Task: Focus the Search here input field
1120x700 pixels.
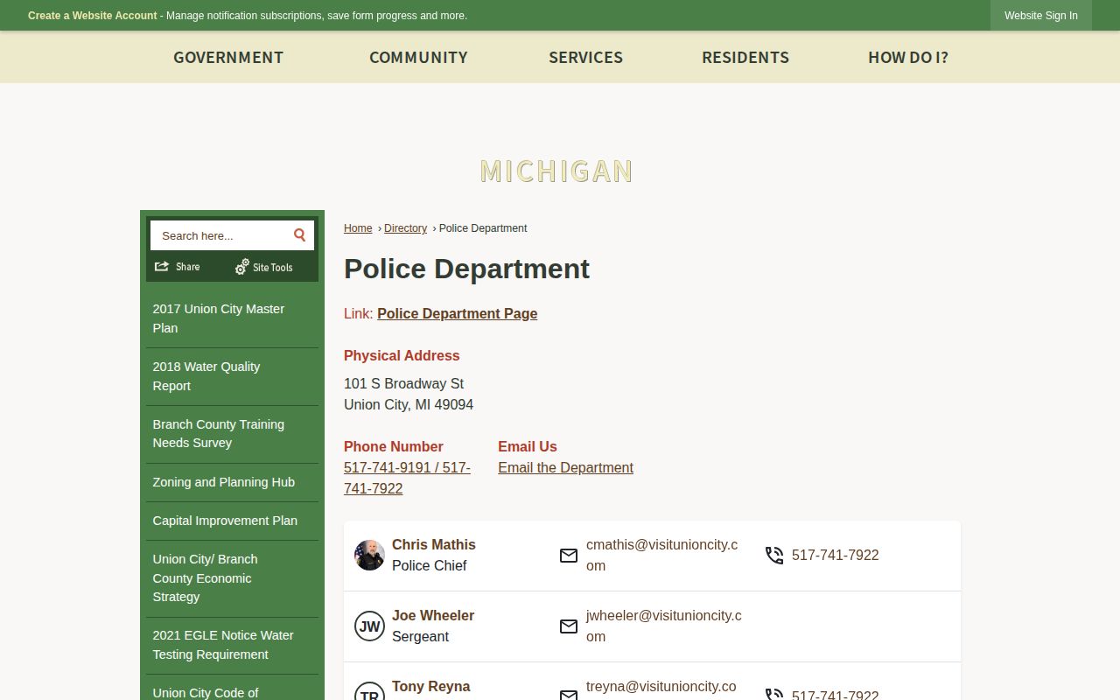Action: (x=220, y=235)
